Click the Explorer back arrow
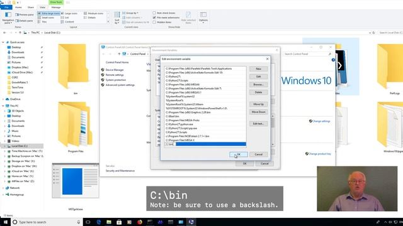The image size is (403, 226). (4, 33)
